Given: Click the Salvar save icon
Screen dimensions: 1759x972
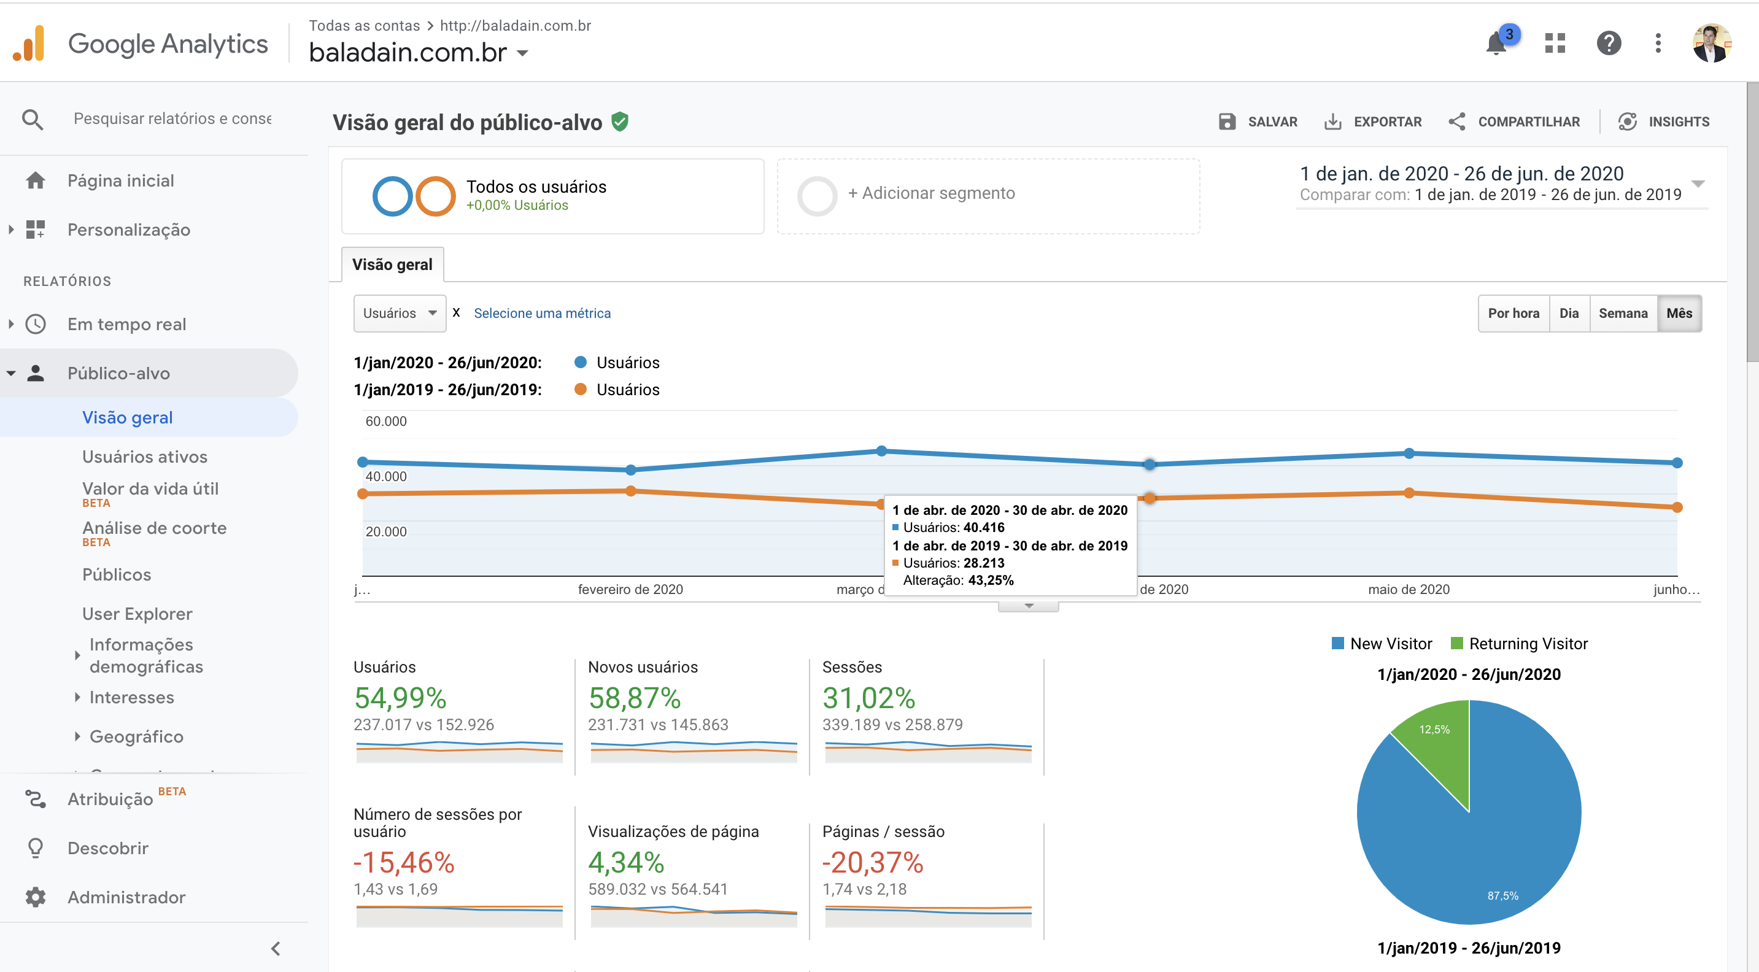Looking at the screenshot, I should pyautogui.click(x=1226, y=121).
